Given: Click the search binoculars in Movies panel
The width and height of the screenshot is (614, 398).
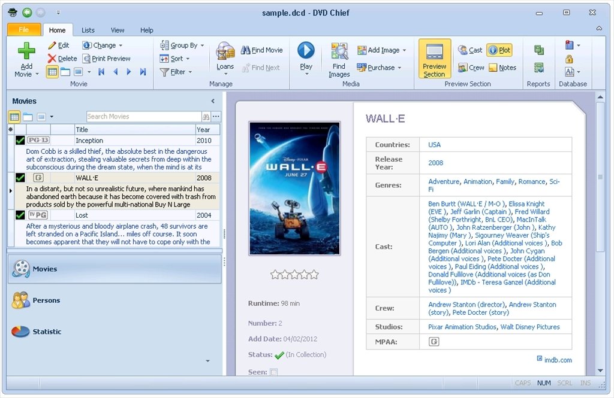Looking at the screenshot, I should (206, 117).
